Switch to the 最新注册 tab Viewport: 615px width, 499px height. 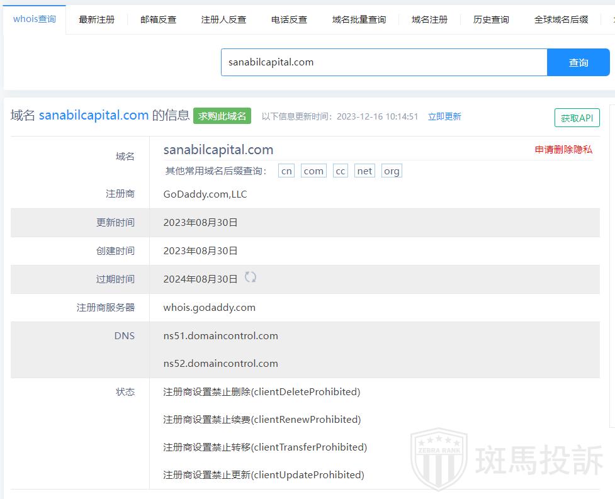[x=96, y=20]
